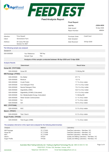This screenshot has width=109, height=152.
Task: Click Ash value '9.8 % of dry matter'
Action: pyautogui.click(x=81, y=103)
